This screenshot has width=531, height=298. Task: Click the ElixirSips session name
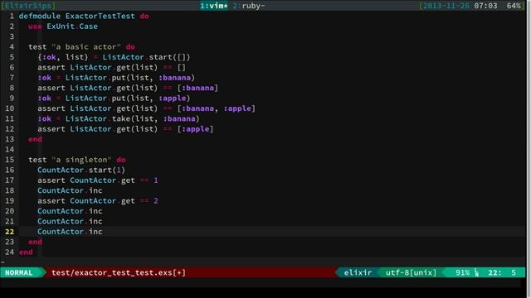click(28, 6)
